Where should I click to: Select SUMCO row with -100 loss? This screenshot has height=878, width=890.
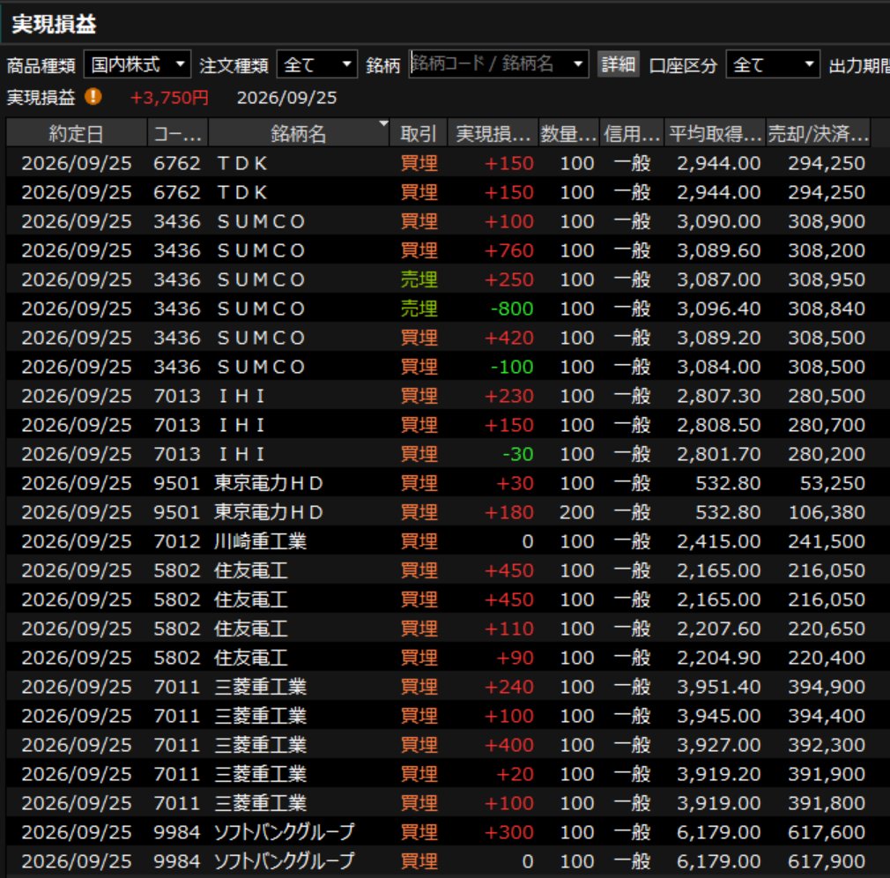click(438, 367)
